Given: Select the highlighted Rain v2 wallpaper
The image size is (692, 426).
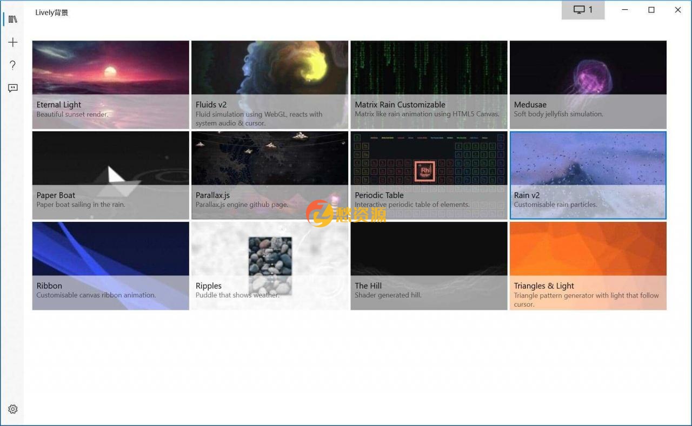Looking at the screenshot, I should coord(587,175).
